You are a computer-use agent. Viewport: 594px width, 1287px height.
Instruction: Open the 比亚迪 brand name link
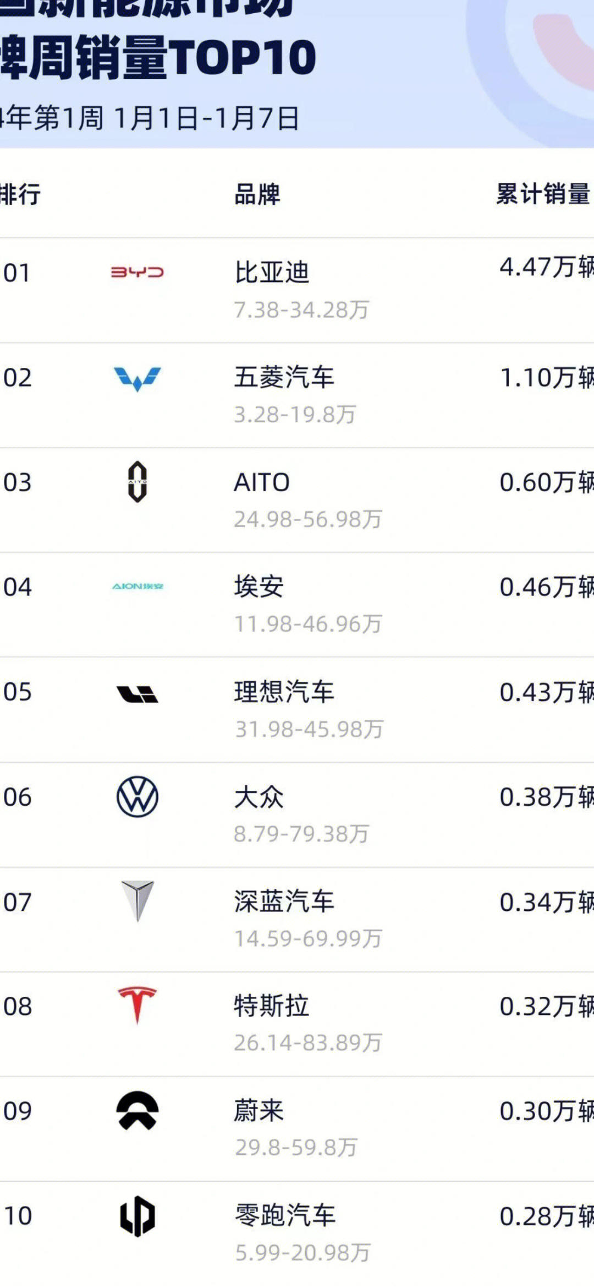coord(272,272)
